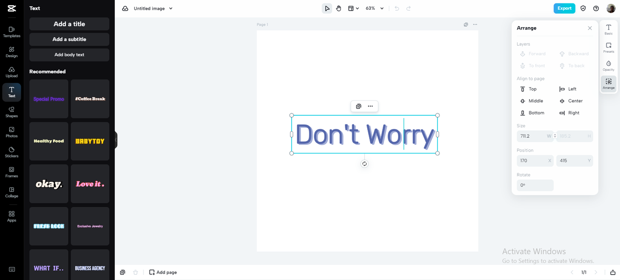Choose the Special Promo text preset
This screenshot has width=620, height=280.
tap(49, 99)
